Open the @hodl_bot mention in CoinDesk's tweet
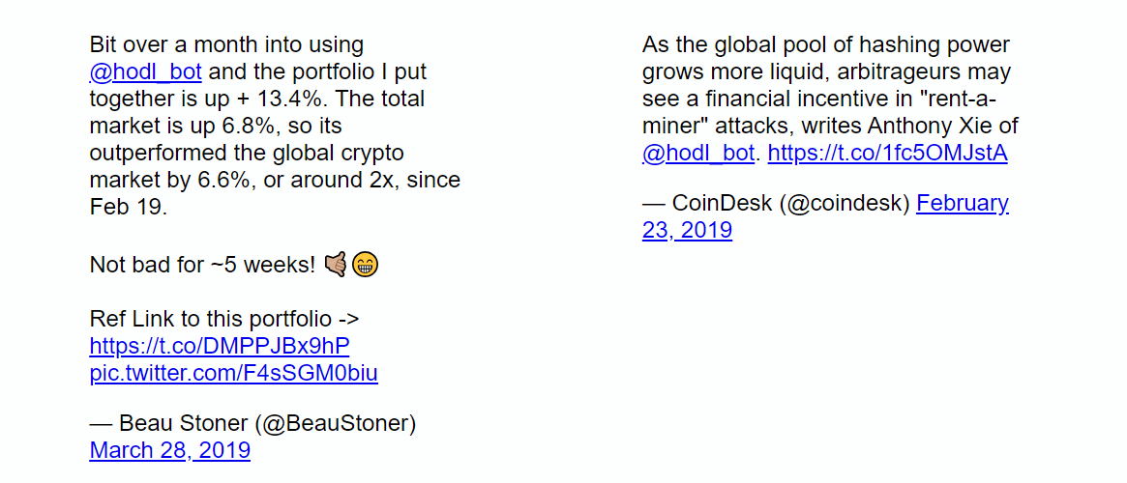 click(697, 154)
